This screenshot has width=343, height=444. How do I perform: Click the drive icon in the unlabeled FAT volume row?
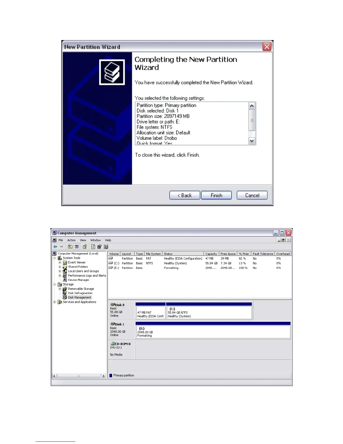tap(111, 258)
